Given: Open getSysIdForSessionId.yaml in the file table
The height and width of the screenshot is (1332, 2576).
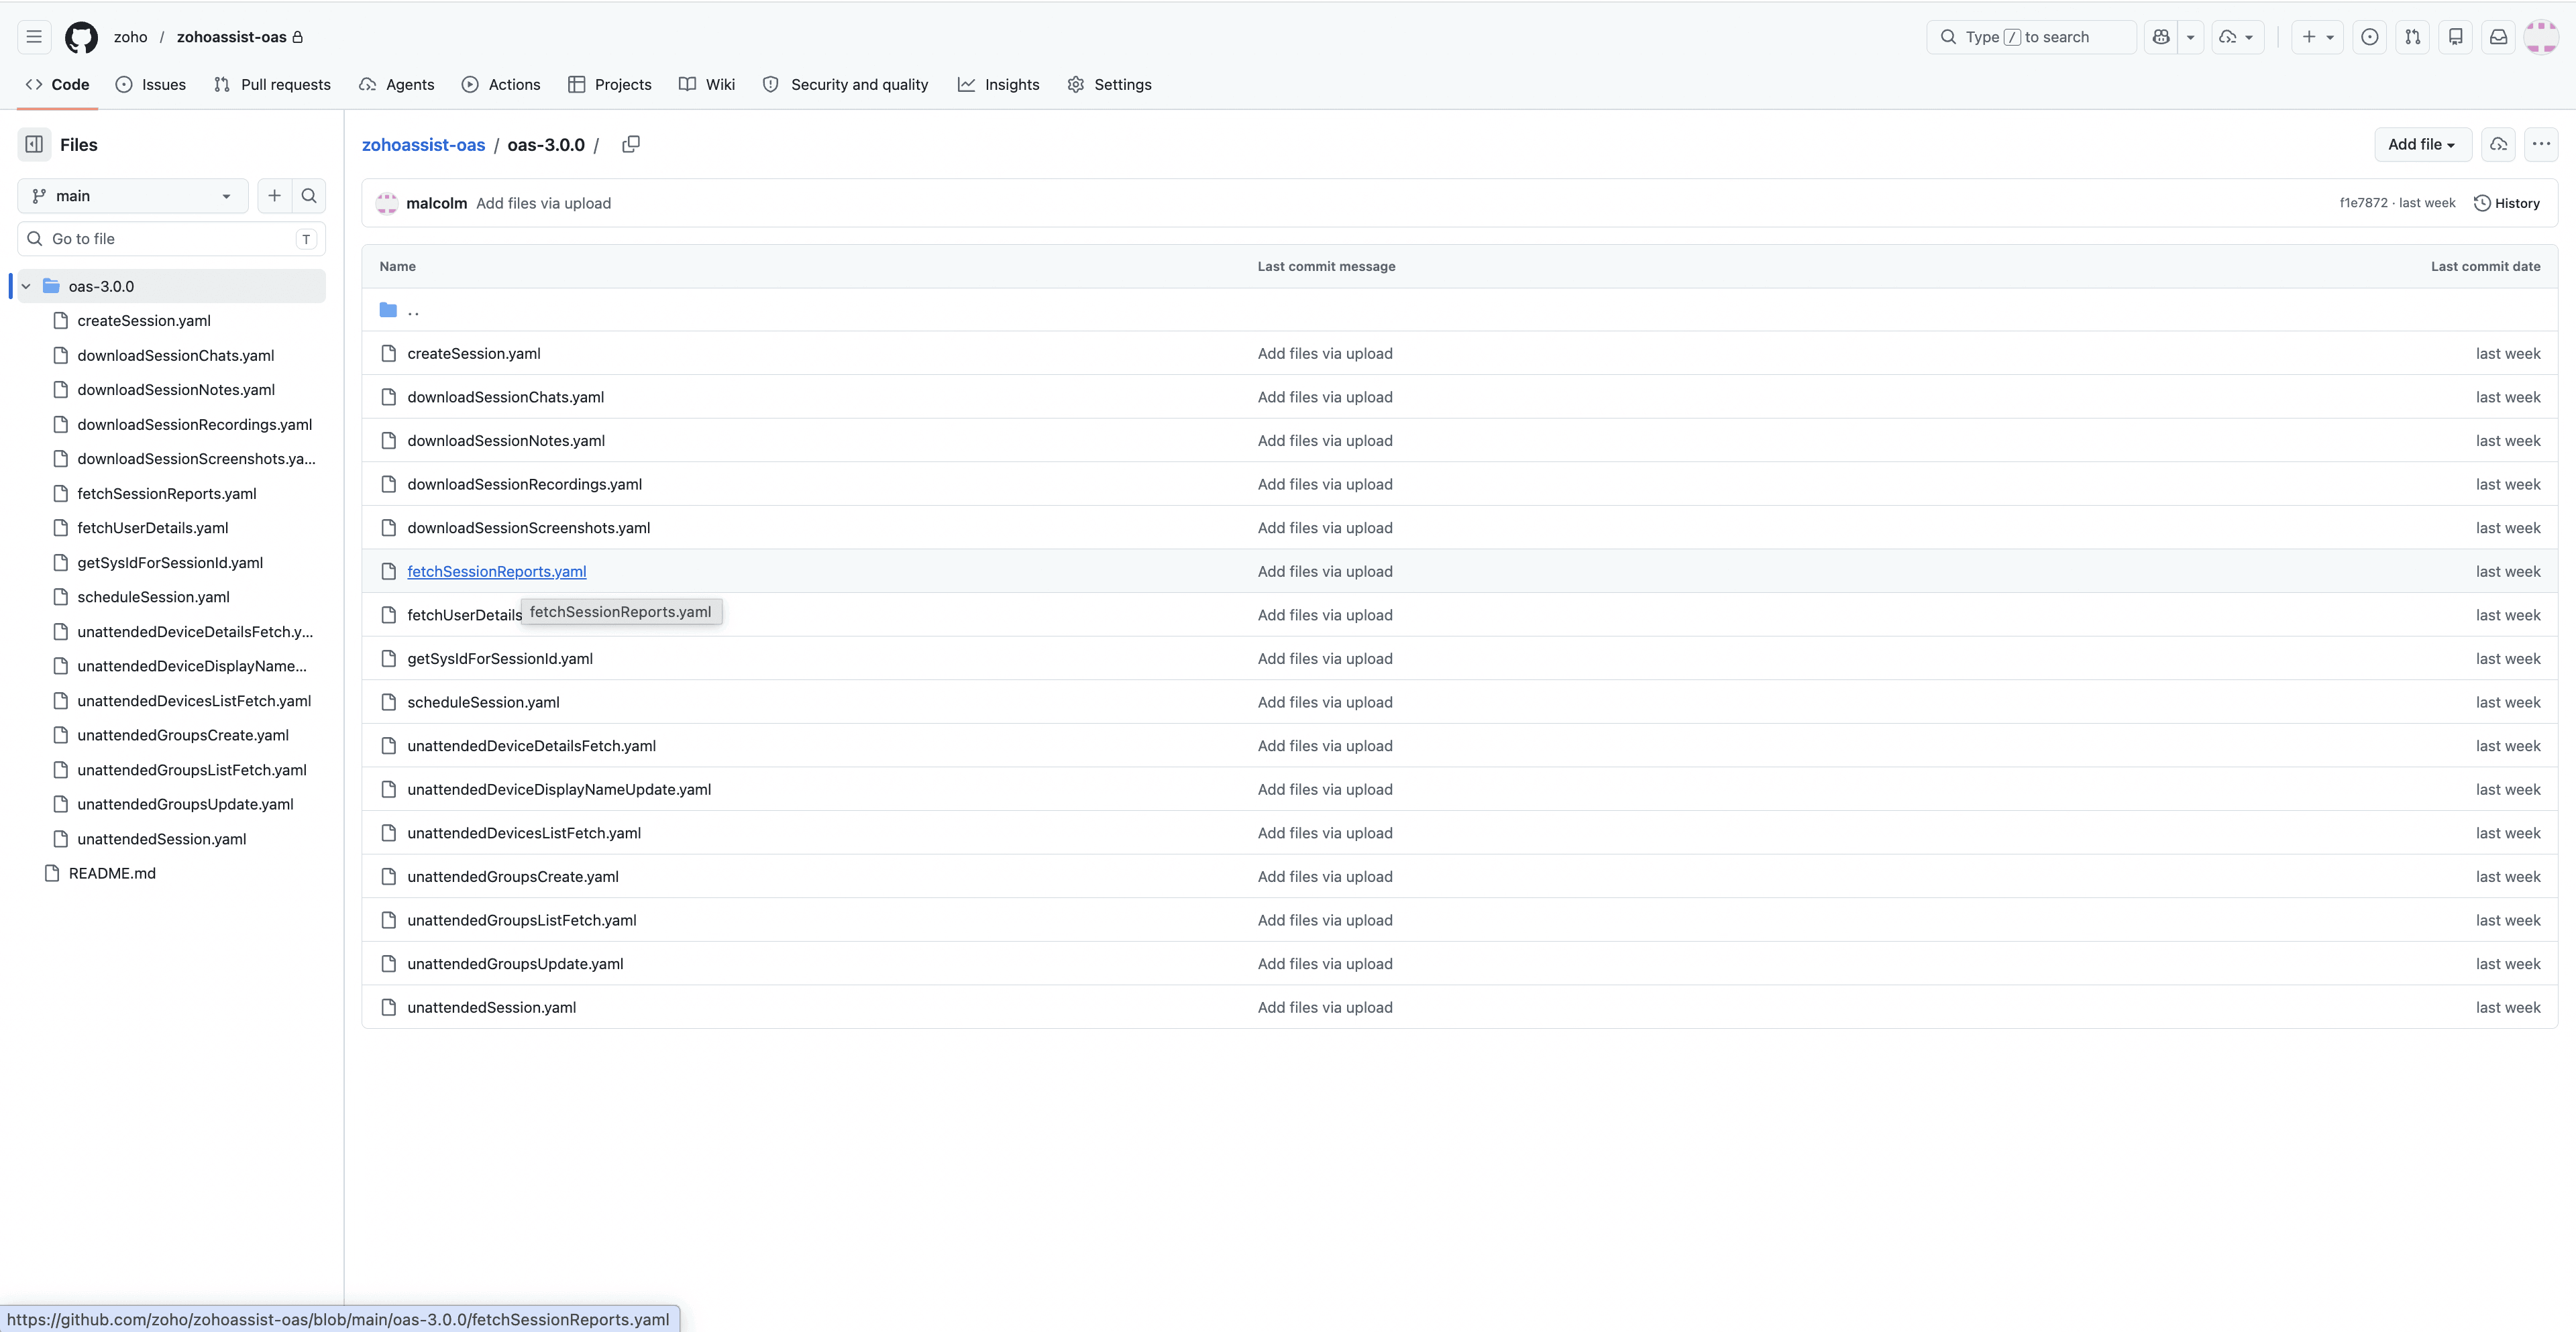Looking at the screenshot, I should pos(500,659).
